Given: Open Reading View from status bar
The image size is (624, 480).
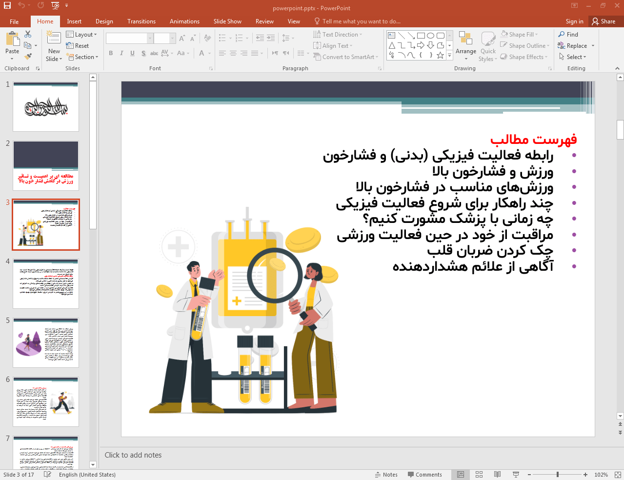Looking at the screenshot, I should [x=497, y=475].
